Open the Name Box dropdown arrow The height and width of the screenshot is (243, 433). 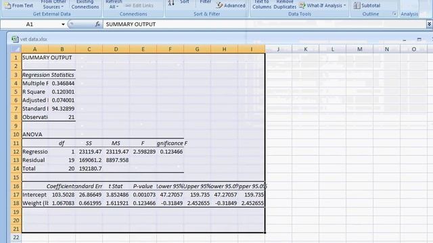(63, 24)
